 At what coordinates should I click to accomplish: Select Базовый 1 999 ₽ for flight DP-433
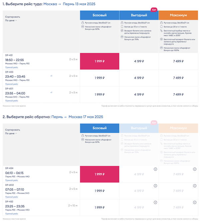(x=99, y=78)
